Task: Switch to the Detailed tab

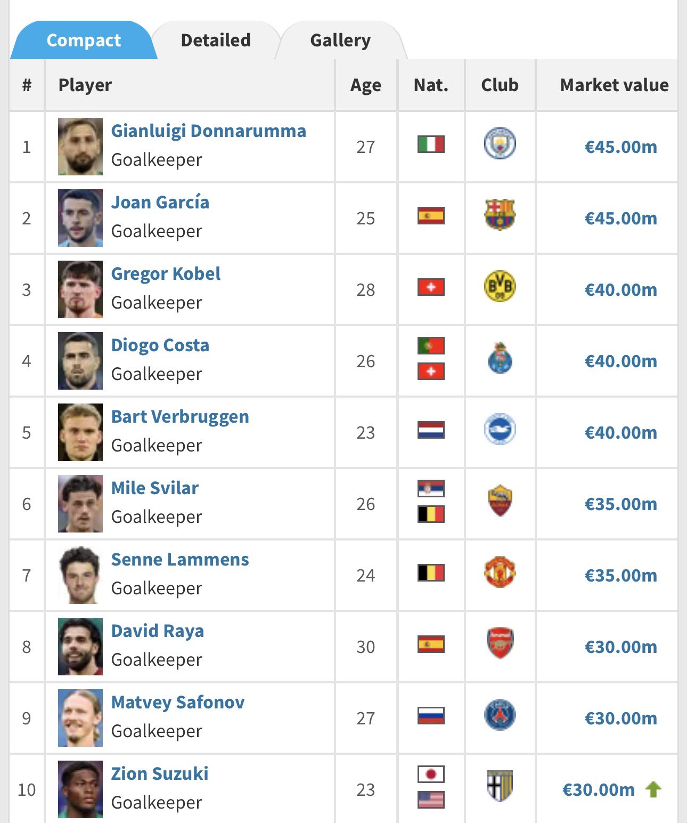Action: (x=216, y=40)
